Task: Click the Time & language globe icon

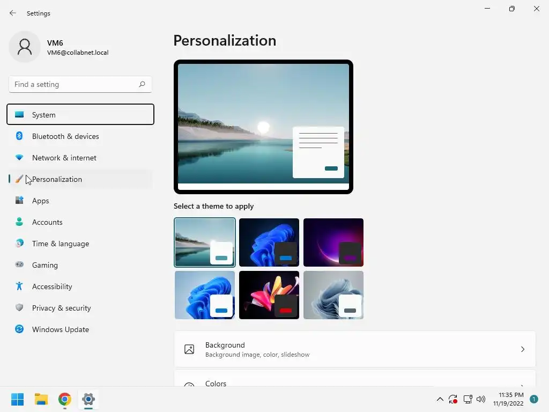Action: click(x=19, y=243)
